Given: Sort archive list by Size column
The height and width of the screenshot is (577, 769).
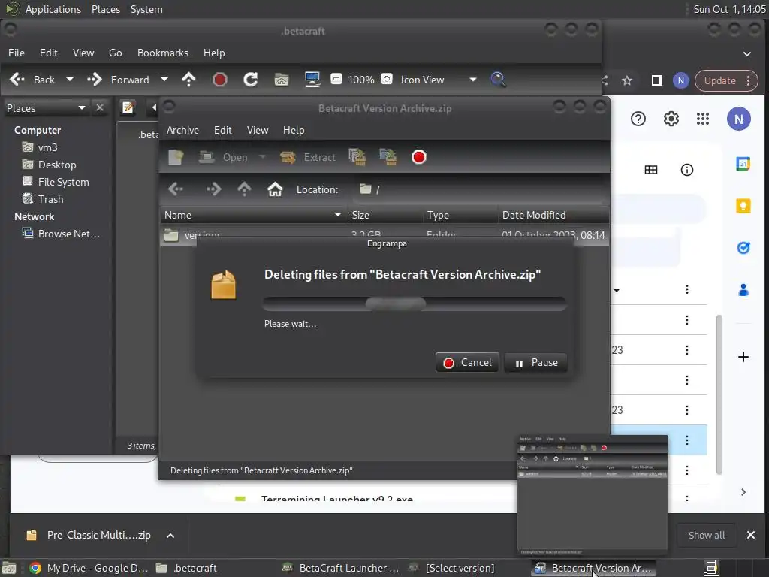Looking at the screenshot, I should coord(385,215).
